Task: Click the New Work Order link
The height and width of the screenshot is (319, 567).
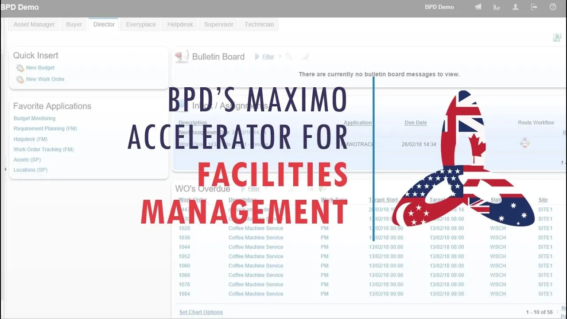Action: click(x=45, y=79)
